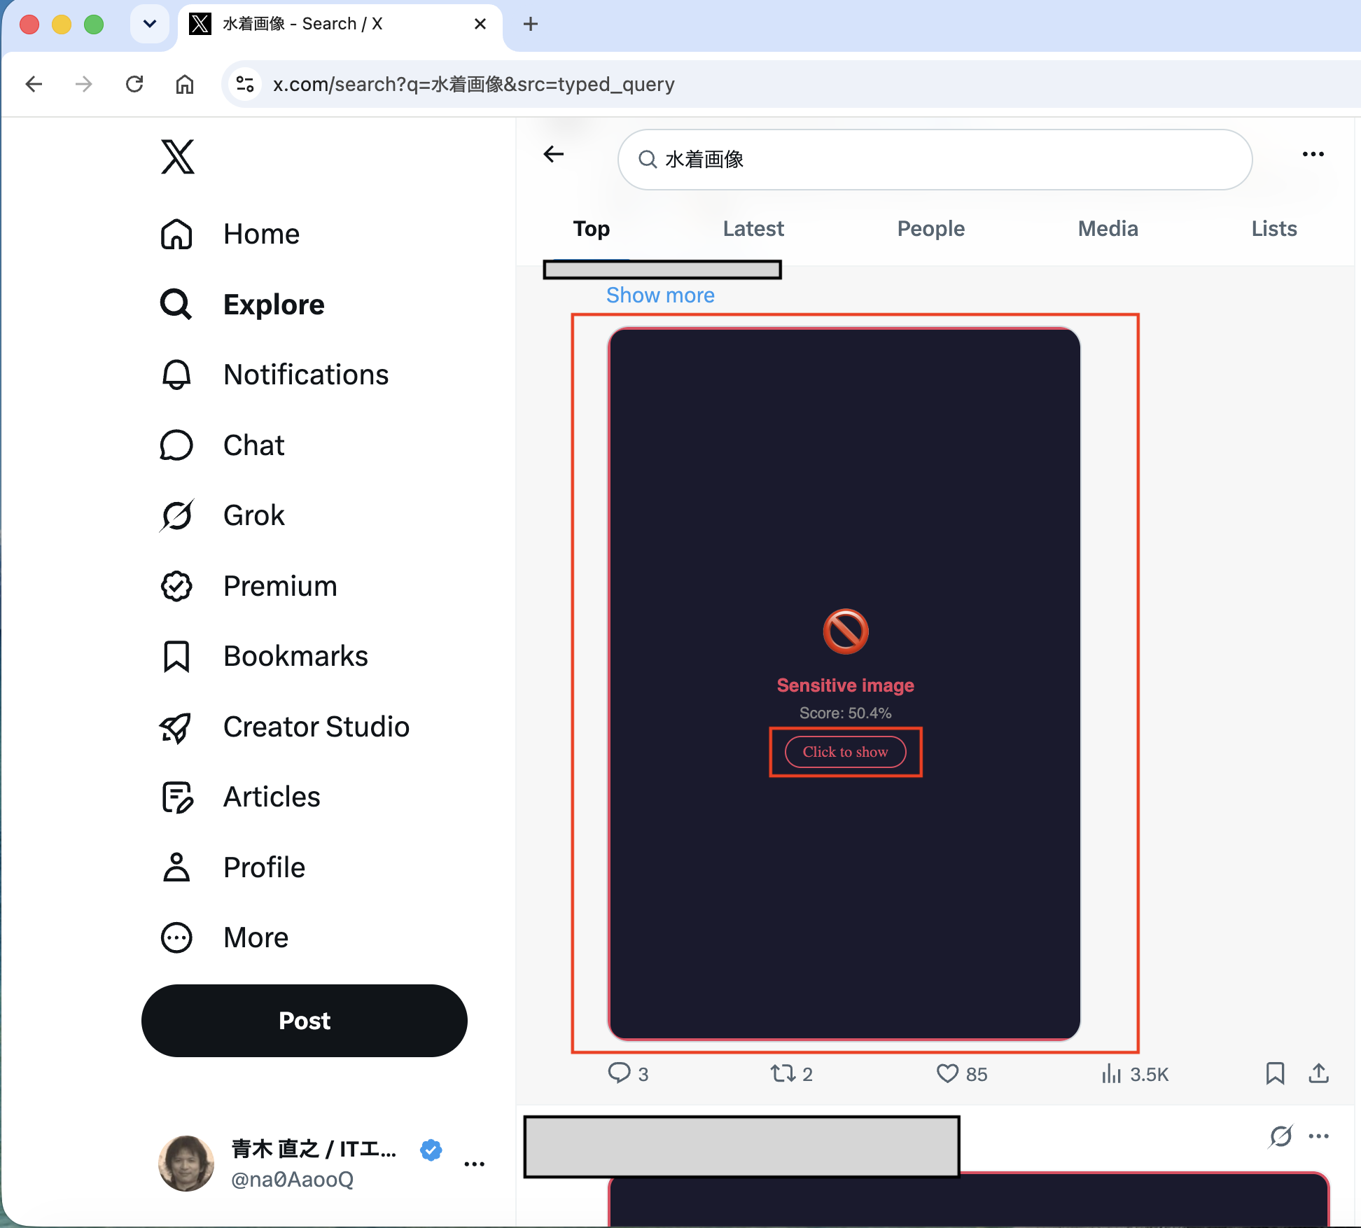Click the @na0AaooQ handle

[292, 1180]
